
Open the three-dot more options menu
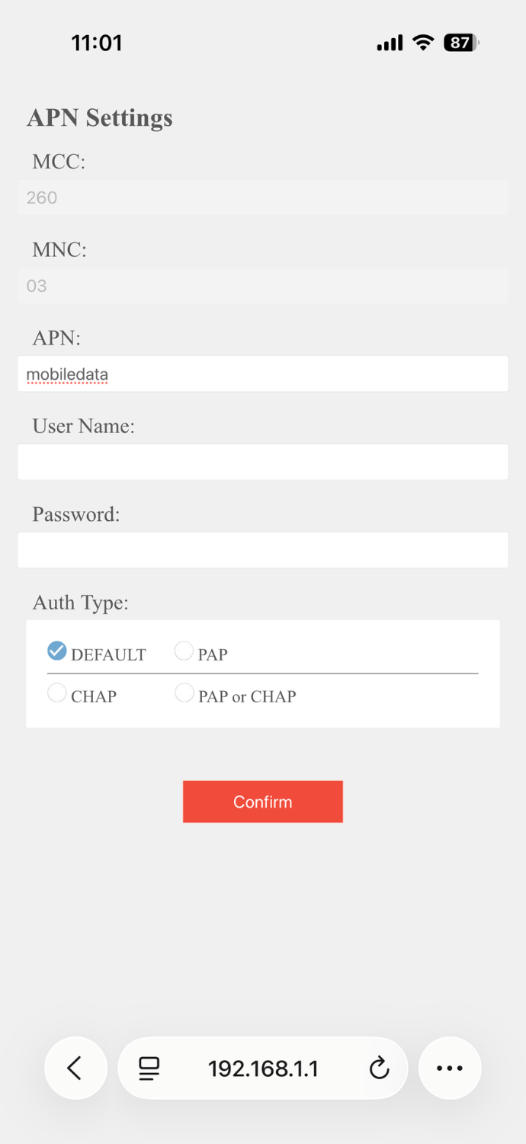450,1068
